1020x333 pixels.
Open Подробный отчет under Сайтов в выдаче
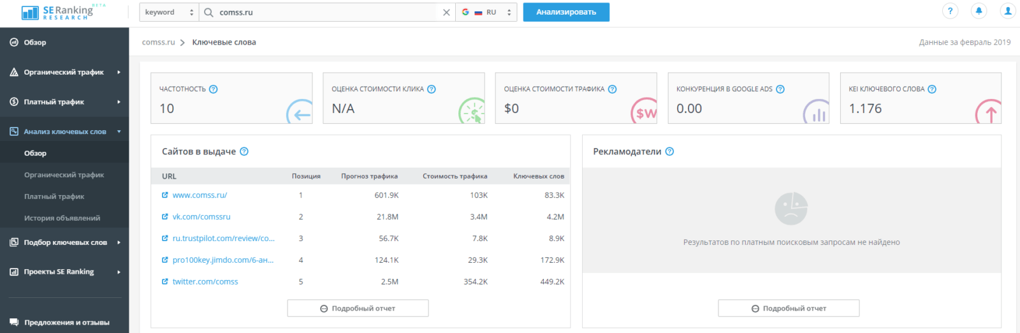(x=358, y=308)
